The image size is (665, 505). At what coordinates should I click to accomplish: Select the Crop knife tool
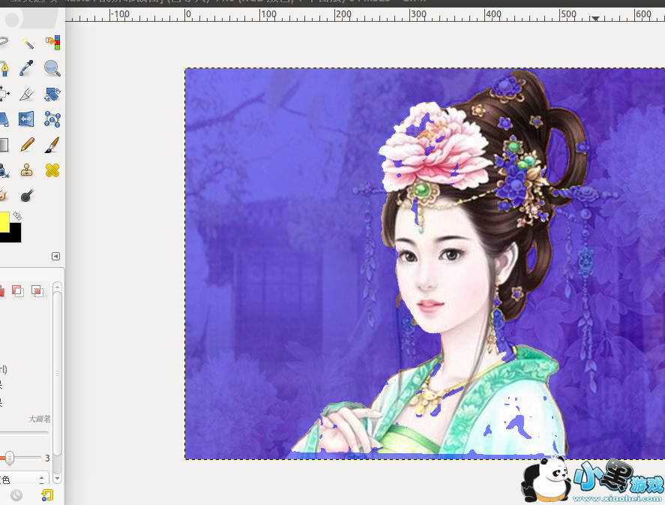click(27, 94)
